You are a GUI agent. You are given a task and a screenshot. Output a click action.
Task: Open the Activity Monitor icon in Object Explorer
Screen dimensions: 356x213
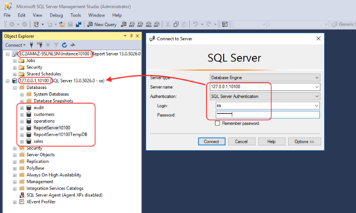click(x=73, y=45)
